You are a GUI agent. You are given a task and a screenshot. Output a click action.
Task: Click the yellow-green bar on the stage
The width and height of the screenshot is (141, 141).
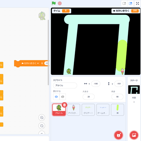(122, 56)
